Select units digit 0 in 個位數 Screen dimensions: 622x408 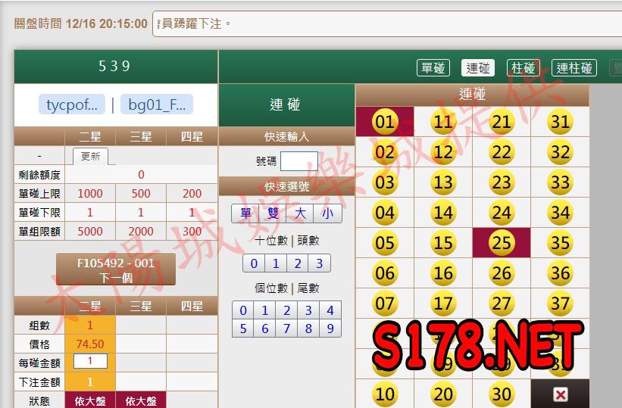[x=243, y=310]
